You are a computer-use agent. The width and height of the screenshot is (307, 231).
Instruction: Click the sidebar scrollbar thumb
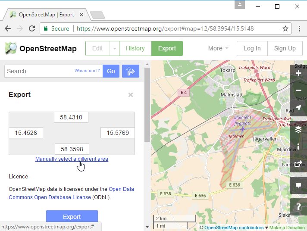tap(147, 105)
